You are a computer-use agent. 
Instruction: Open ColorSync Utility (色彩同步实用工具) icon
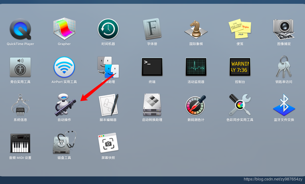[x=240, y=105]
